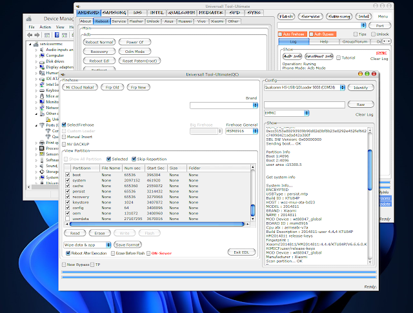
Task: Toggle the Manual Insert checkbox
Action: click(x=64, y=137)
